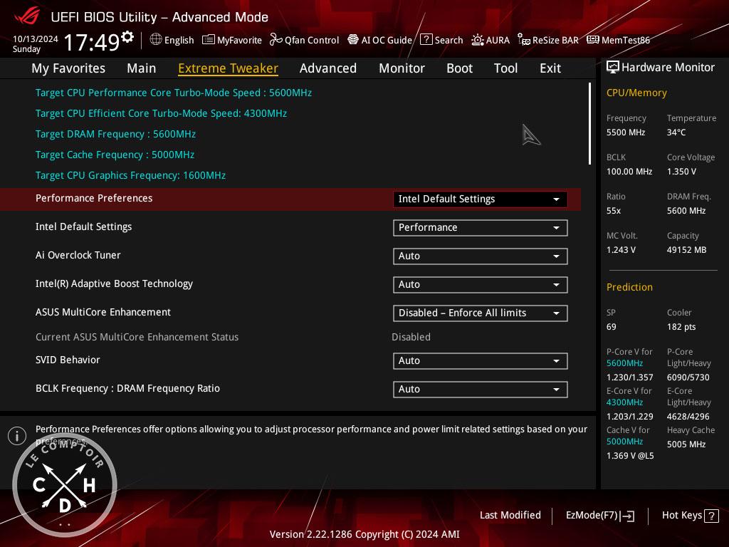Go to the Monitor tab
The height and width of the screenshot is (547, 729).
pos(402,68)
